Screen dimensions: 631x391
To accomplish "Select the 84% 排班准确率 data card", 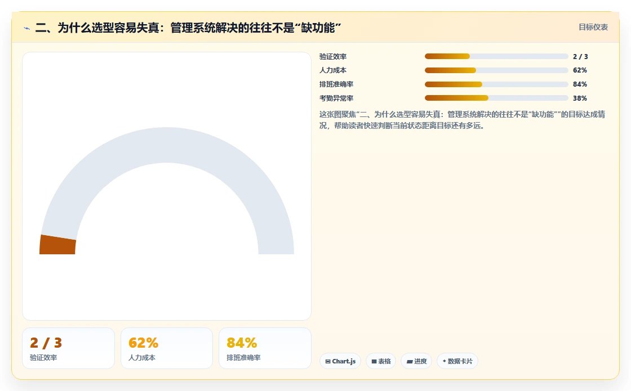I will pos(265,348).
